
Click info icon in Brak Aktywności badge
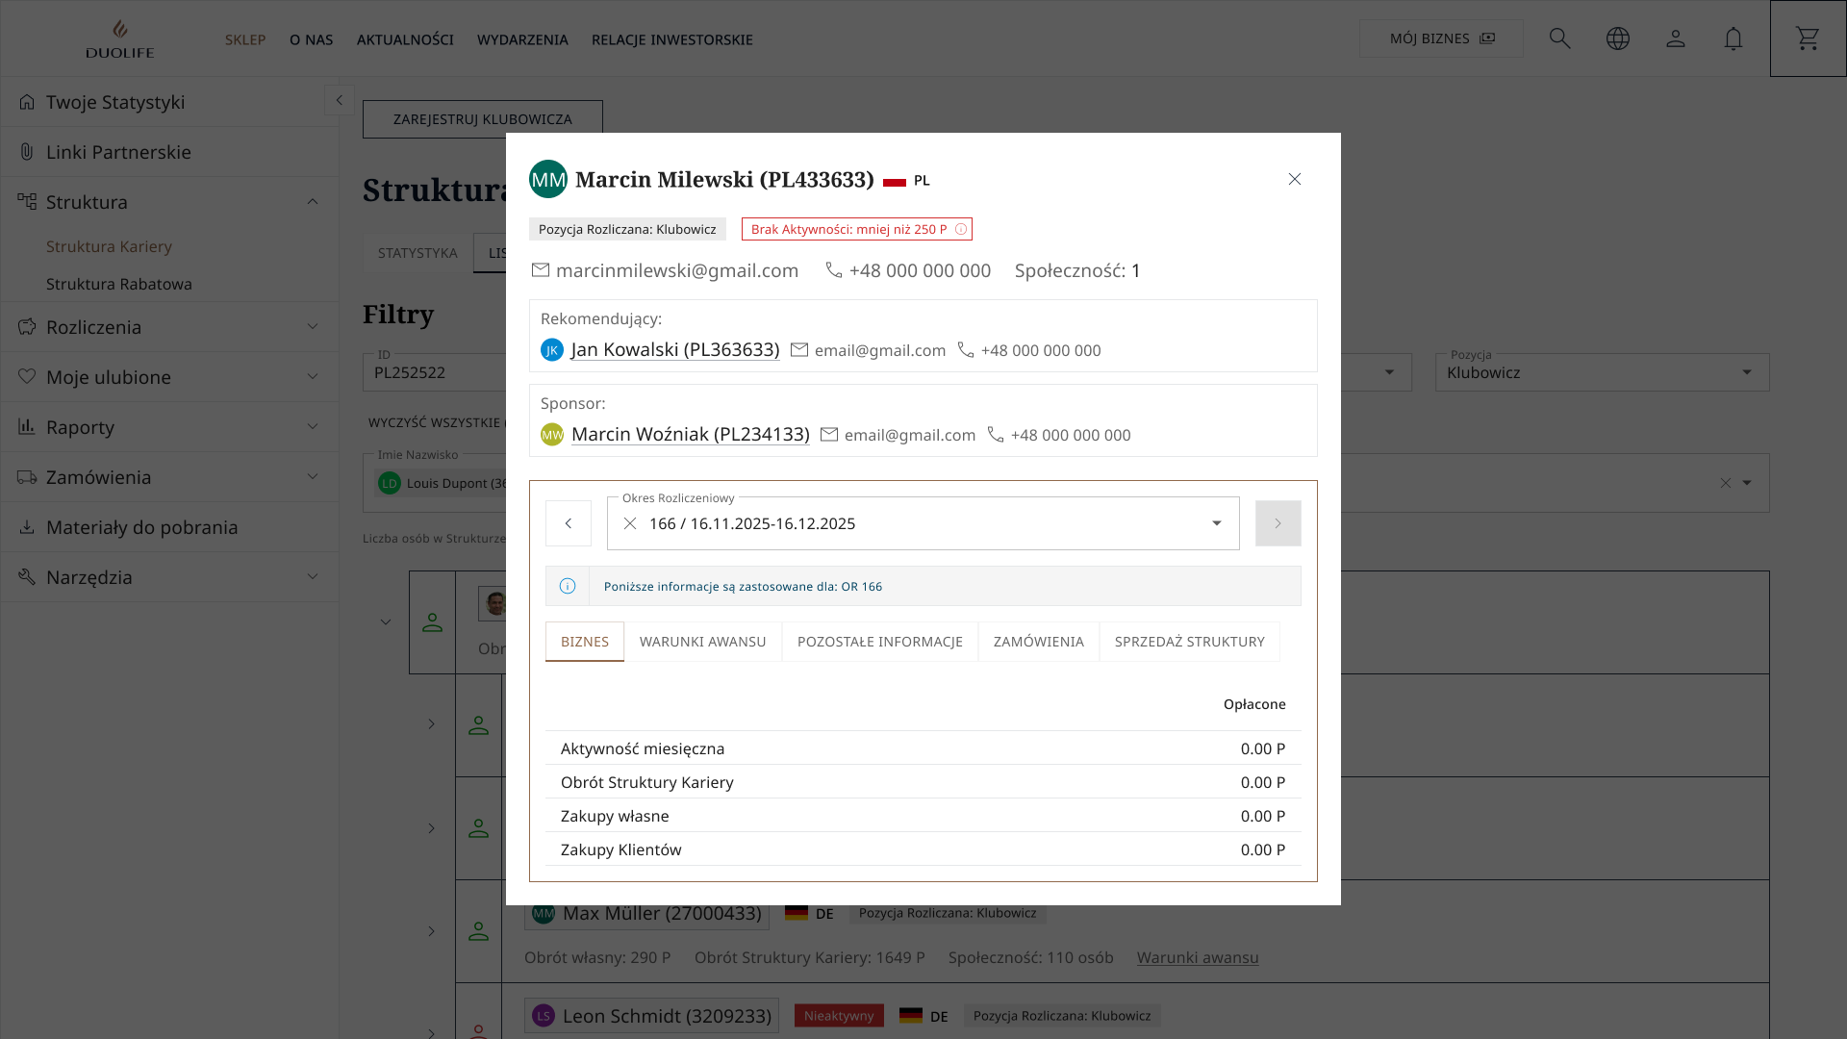[x=960, y=229]
